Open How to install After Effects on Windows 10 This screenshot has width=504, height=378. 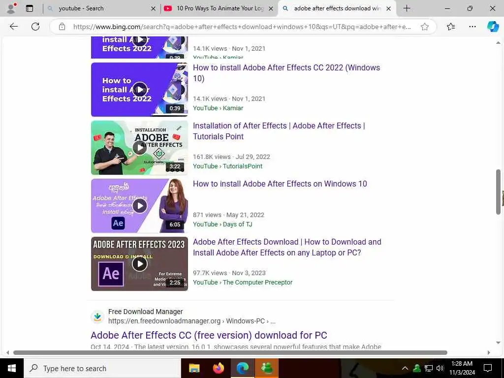point(280,184)
